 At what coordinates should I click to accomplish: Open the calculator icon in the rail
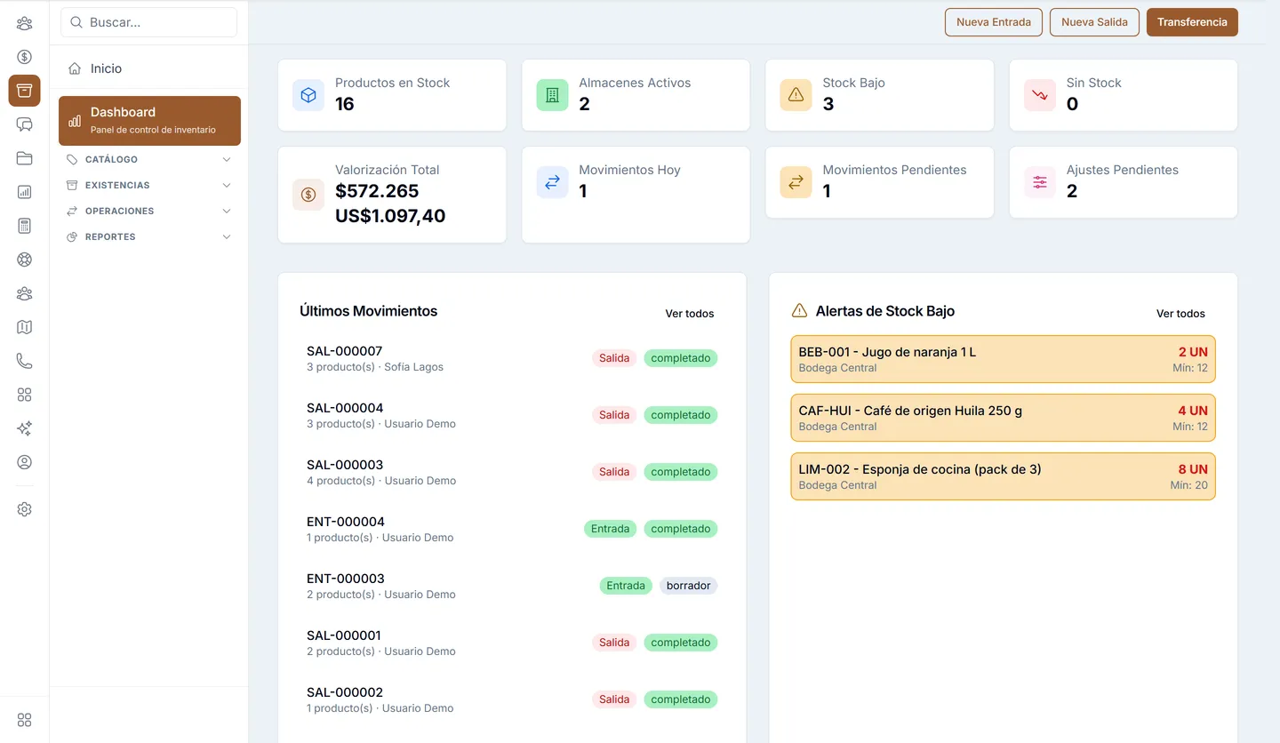(x=24, y=226)
